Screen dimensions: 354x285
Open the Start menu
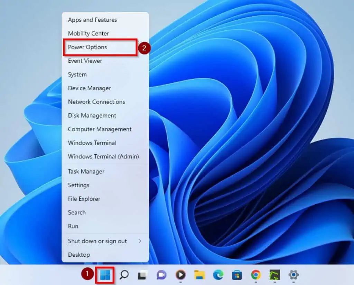click(105, 275)
